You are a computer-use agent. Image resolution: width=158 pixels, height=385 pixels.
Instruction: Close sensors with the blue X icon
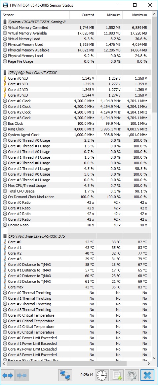(147, 375)
